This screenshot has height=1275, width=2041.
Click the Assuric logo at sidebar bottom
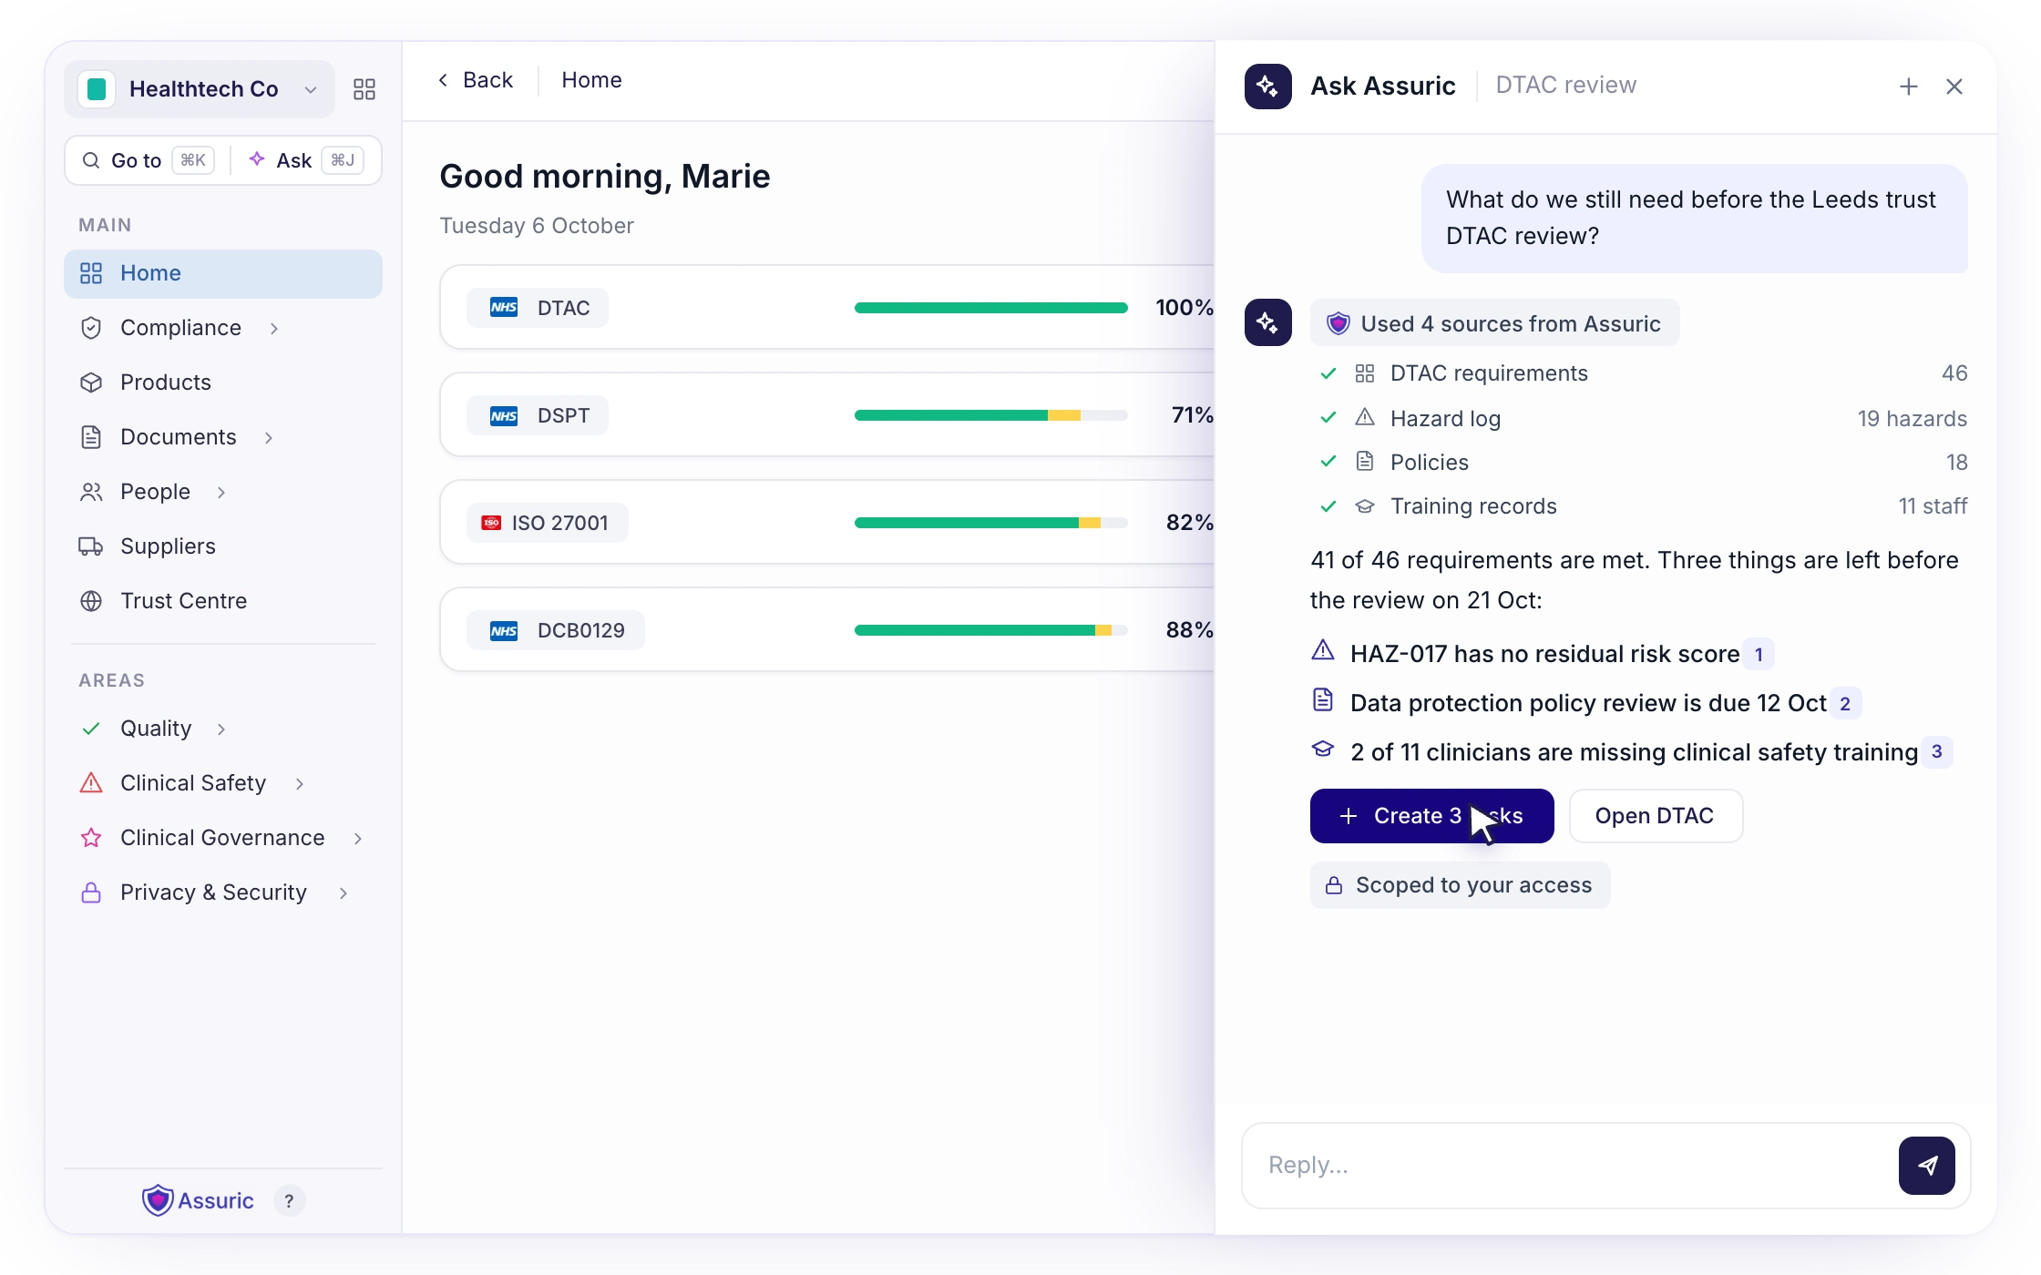198,1200
